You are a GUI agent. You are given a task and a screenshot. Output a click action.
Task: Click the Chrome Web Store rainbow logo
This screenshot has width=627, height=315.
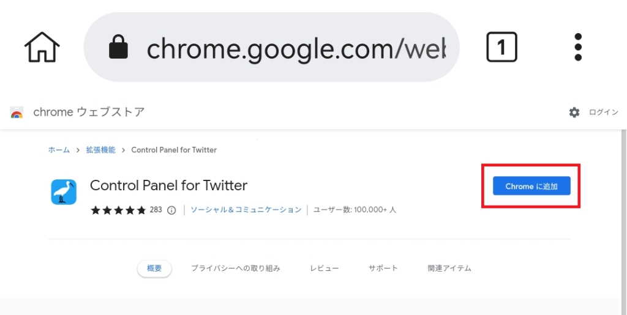pyautogui.click(x=17, y=113)
